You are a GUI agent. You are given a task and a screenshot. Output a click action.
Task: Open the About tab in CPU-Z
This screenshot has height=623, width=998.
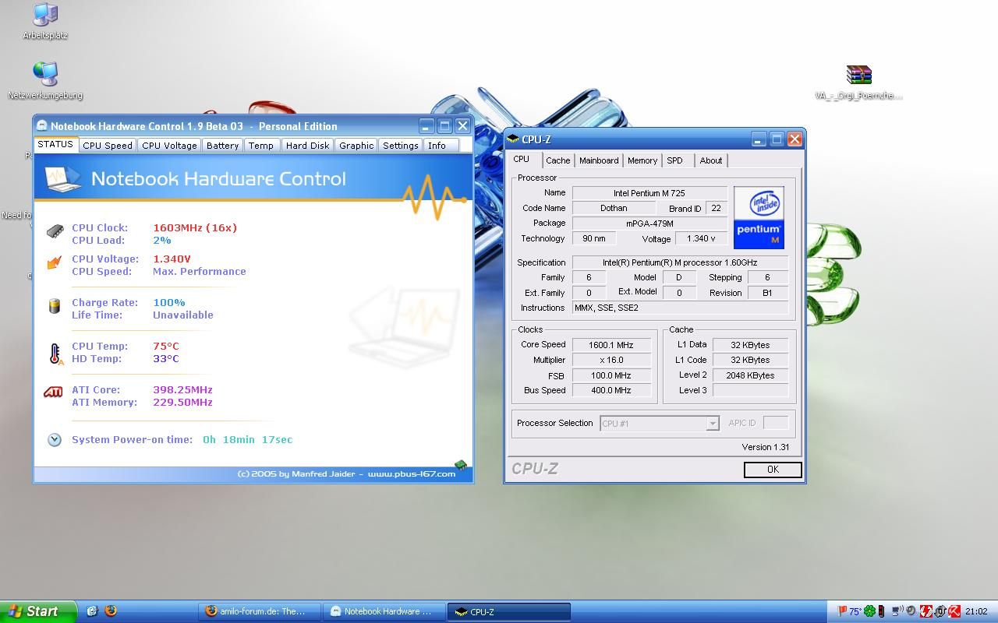coord(711,160)
